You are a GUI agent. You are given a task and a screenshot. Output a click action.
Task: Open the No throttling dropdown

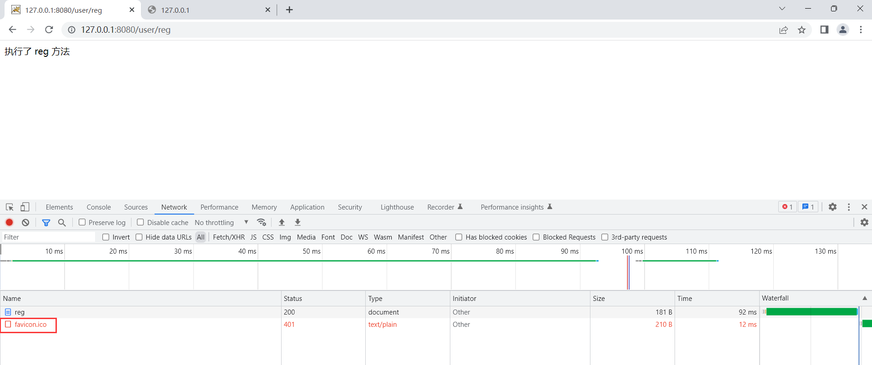point(222,222)
